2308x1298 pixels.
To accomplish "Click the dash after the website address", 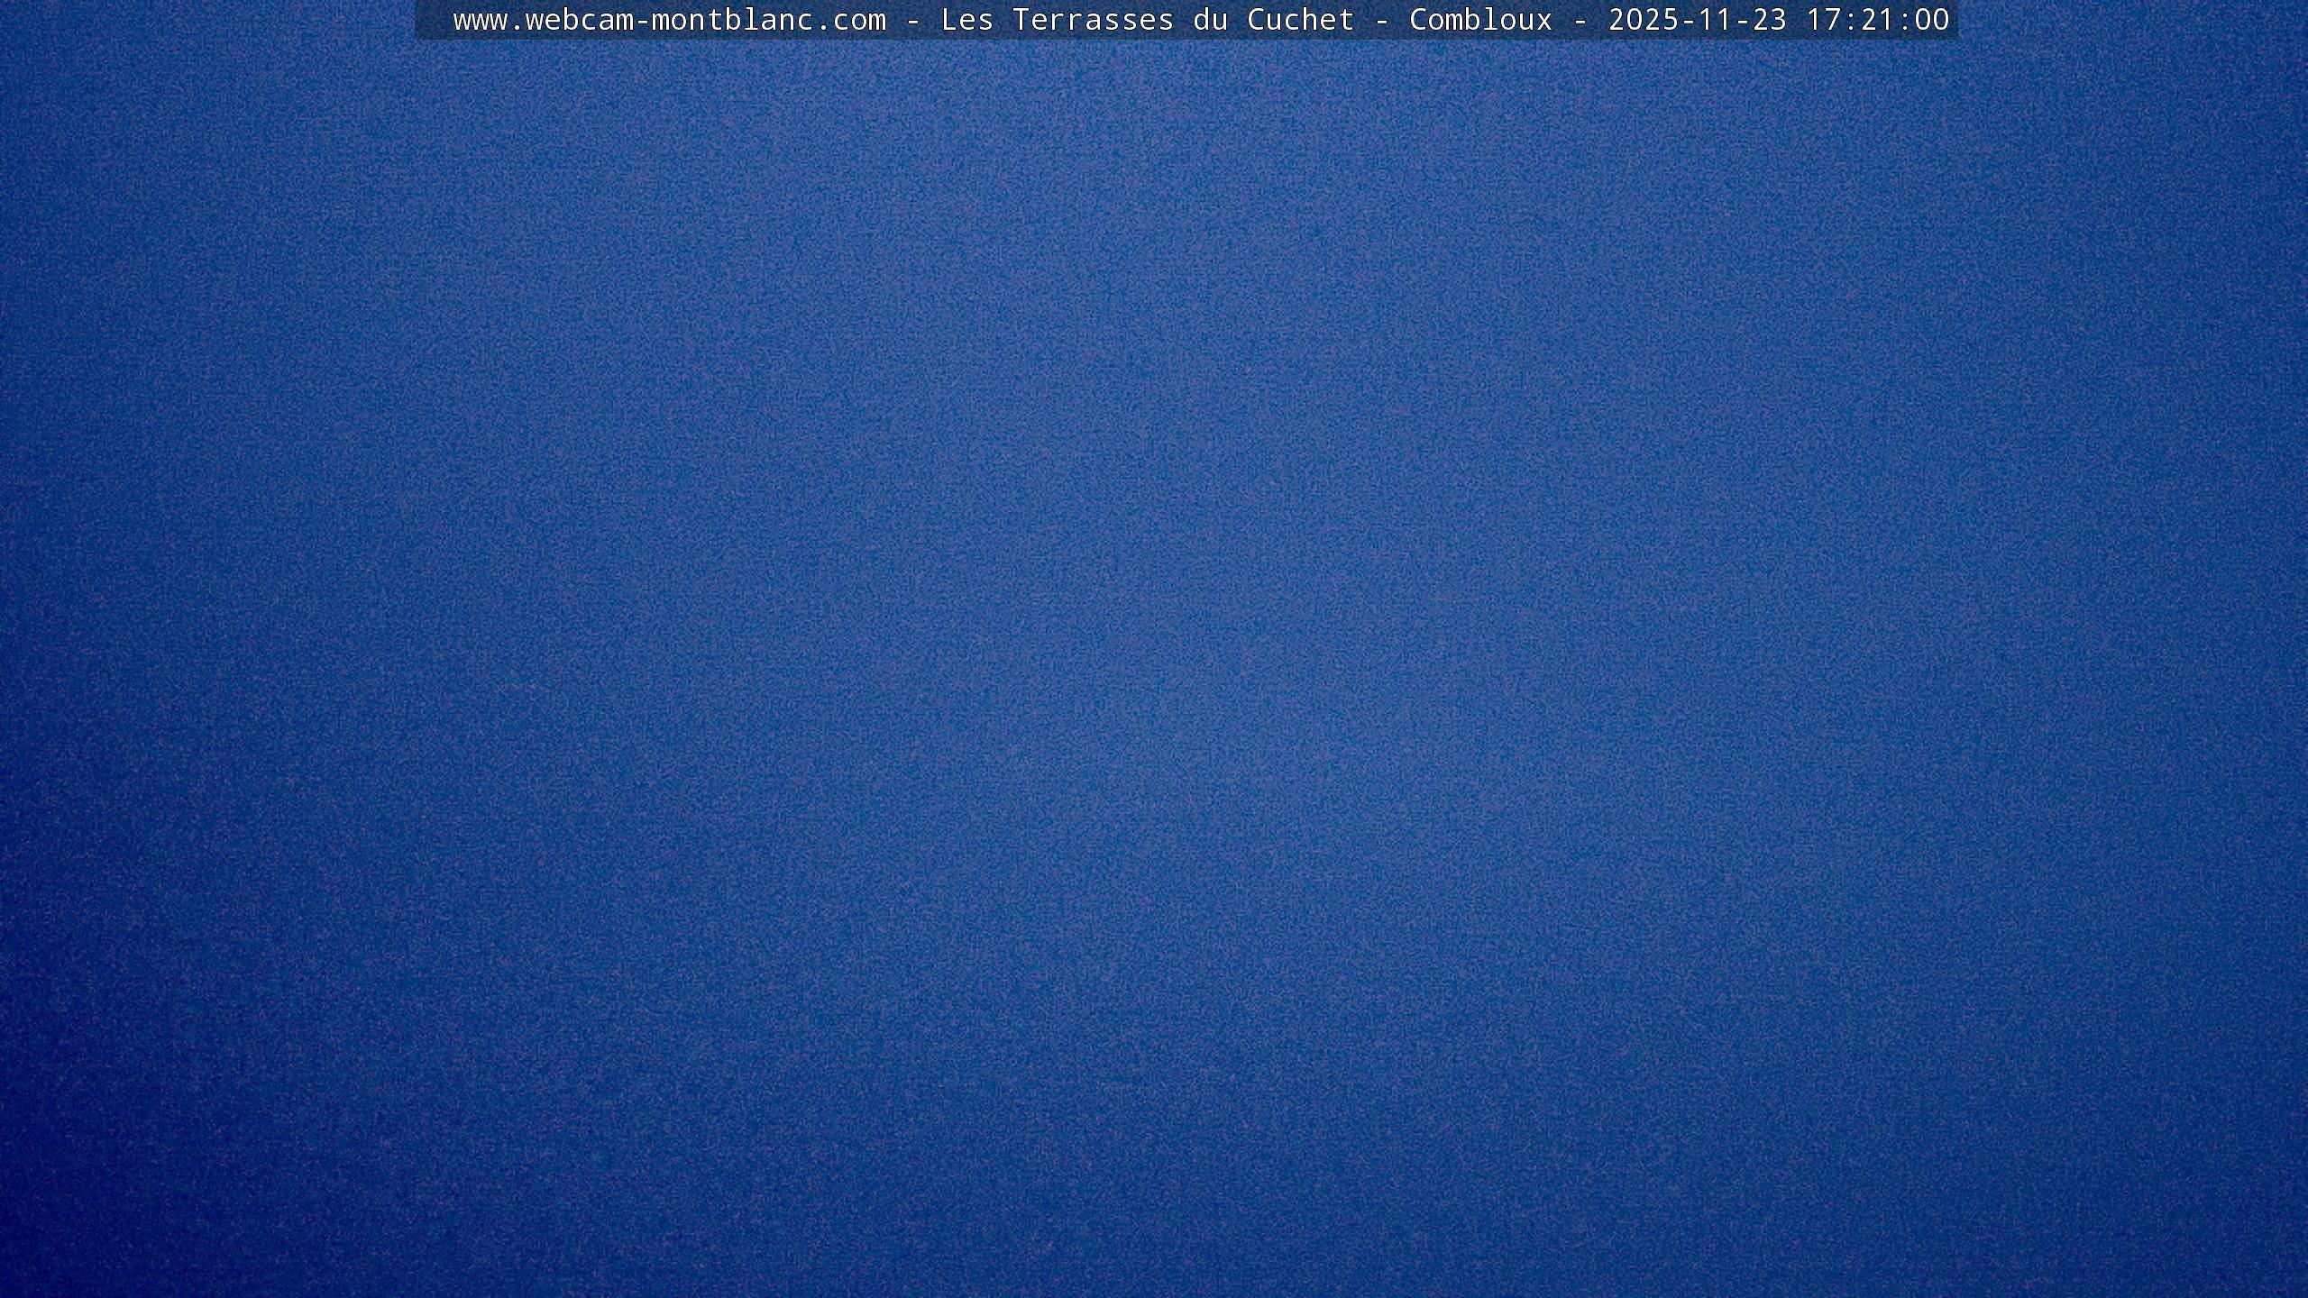I will (912, 20).
